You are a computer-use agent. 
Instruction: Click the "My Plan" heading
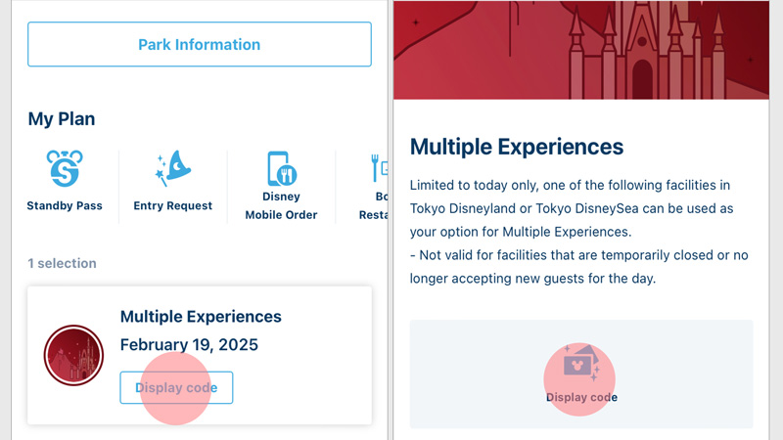tap(62, 119)
